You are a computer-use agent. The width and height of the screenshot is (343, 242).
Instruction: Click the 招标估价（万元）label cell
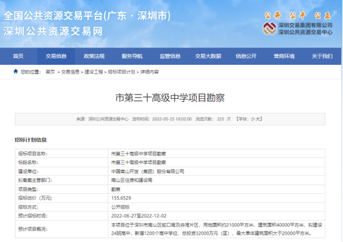pyautogui.click(x=61, y=198)
